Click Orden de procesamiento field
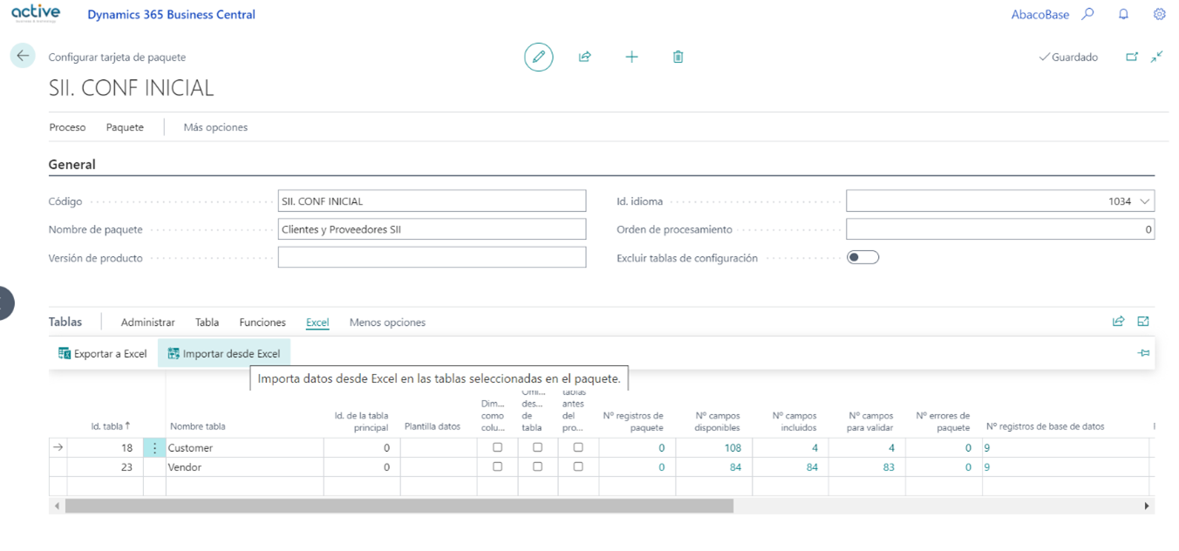The width and height of the screenshot is (1179, 551). (x=1000, y=229)
